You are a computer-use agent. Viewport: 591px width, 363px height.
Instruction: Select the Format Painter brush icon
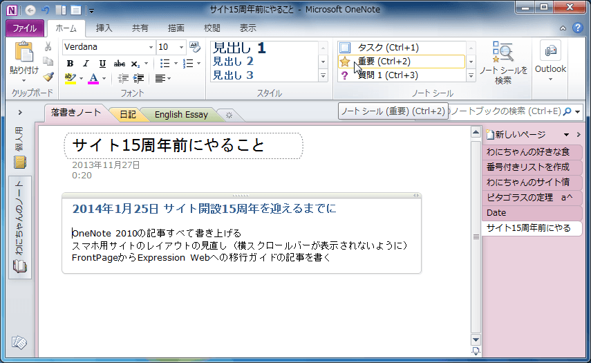48,77
